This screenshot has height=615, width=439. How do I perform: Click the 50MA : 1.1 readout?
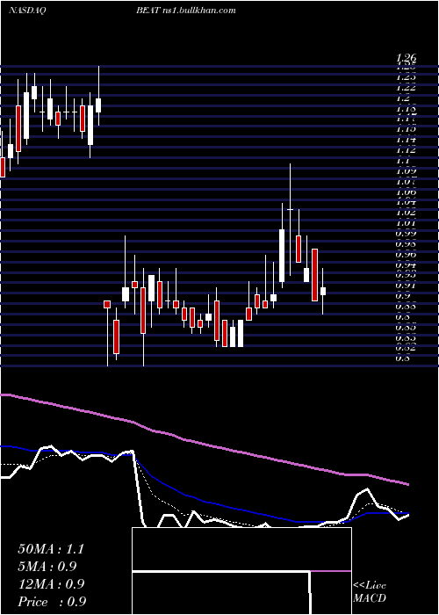click(51, 549)
